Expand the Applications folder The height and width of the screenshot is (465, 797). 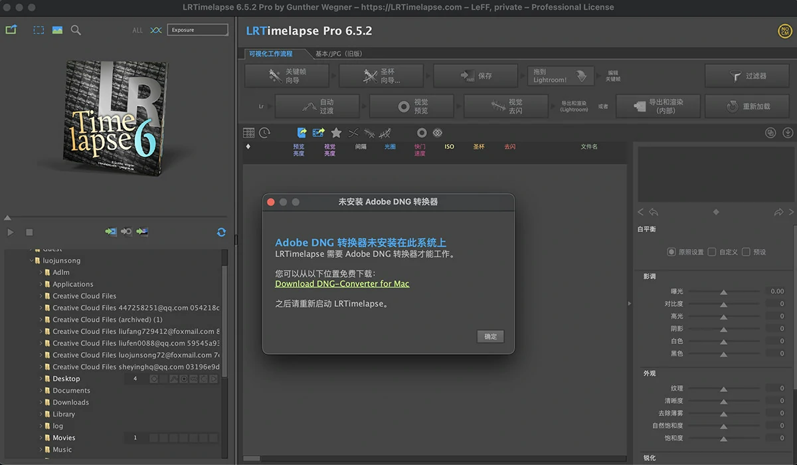click(x=41, y=284)
